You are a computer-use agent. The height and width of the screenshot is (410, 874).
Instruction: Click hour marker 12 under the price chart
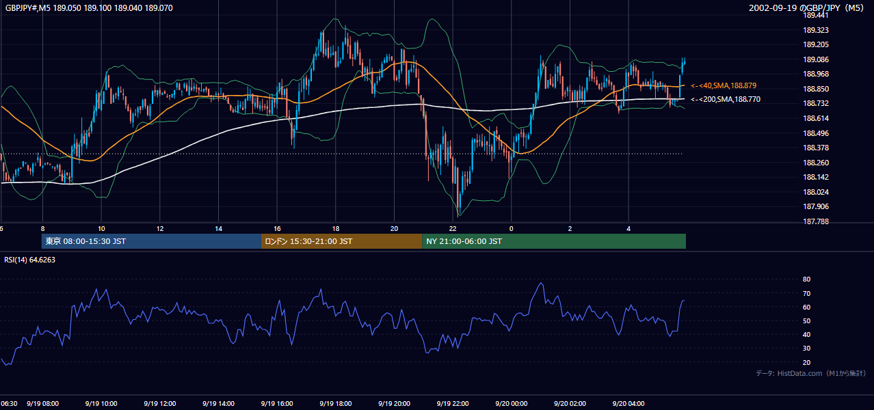160,228
